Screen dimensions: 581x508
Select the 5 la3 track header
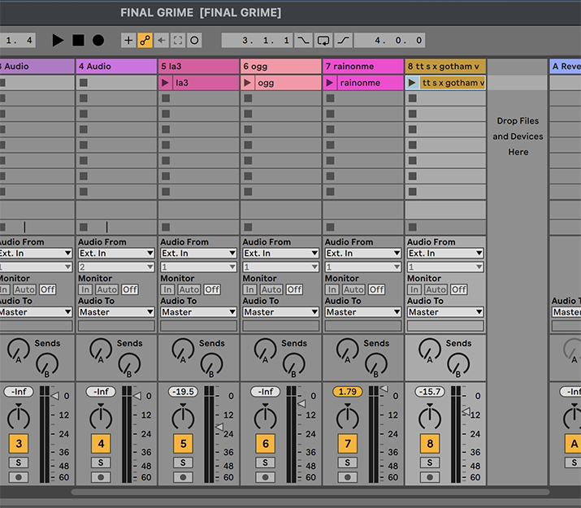pos(198,67)
